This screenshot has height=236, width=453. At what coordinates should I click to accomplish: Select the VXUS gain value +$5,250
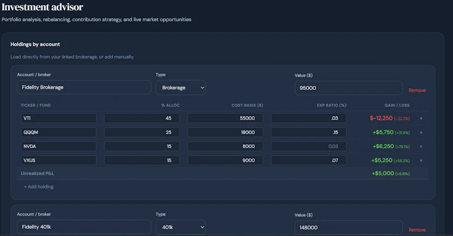382,160
